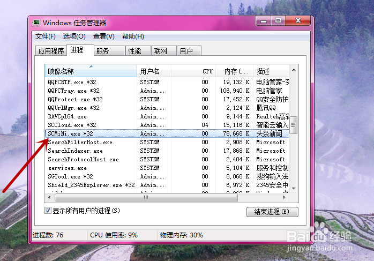This screenshot has width=374, height=261.
Task: Click the Task Manager title bar icon
Action: pos(36,23)
